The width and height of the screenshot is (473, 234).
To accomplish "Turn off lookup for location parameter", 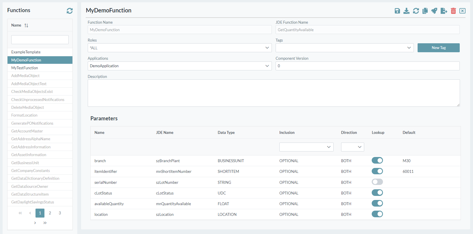I will pos(377,214).
